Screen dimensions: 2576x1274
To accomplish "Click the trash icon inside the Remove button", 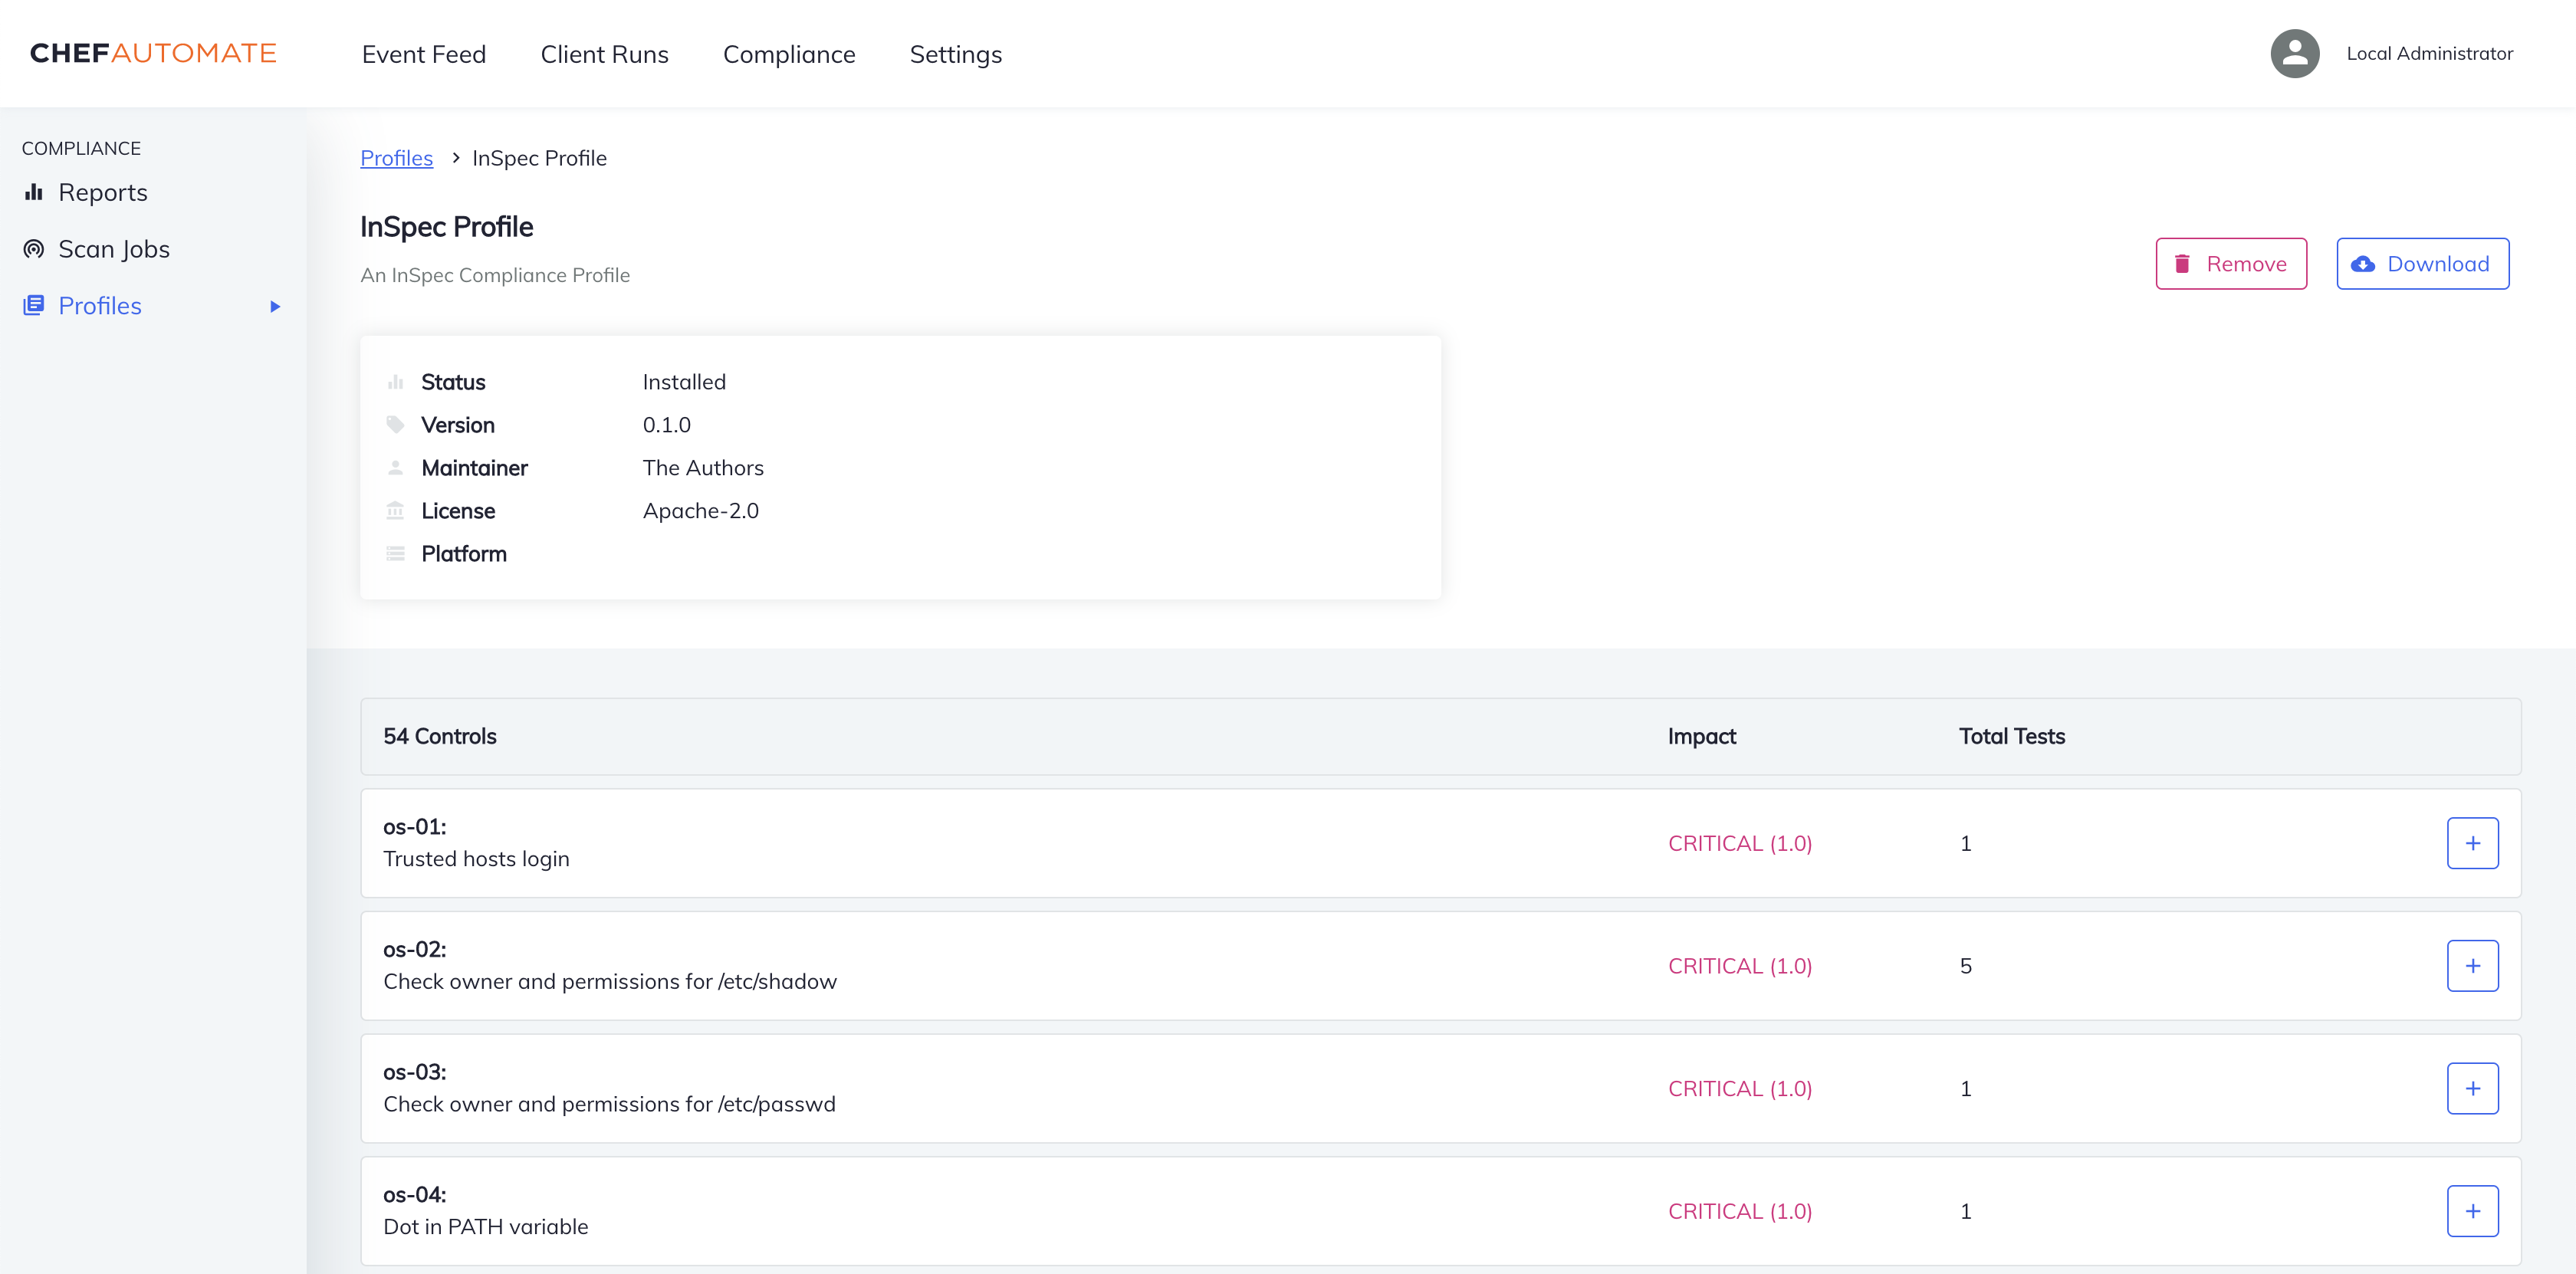I will click(2181, 264).
